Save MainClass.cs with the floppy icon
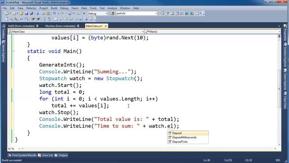The height and width of the screenshot is (163, 289). click(x=26, y=14)
